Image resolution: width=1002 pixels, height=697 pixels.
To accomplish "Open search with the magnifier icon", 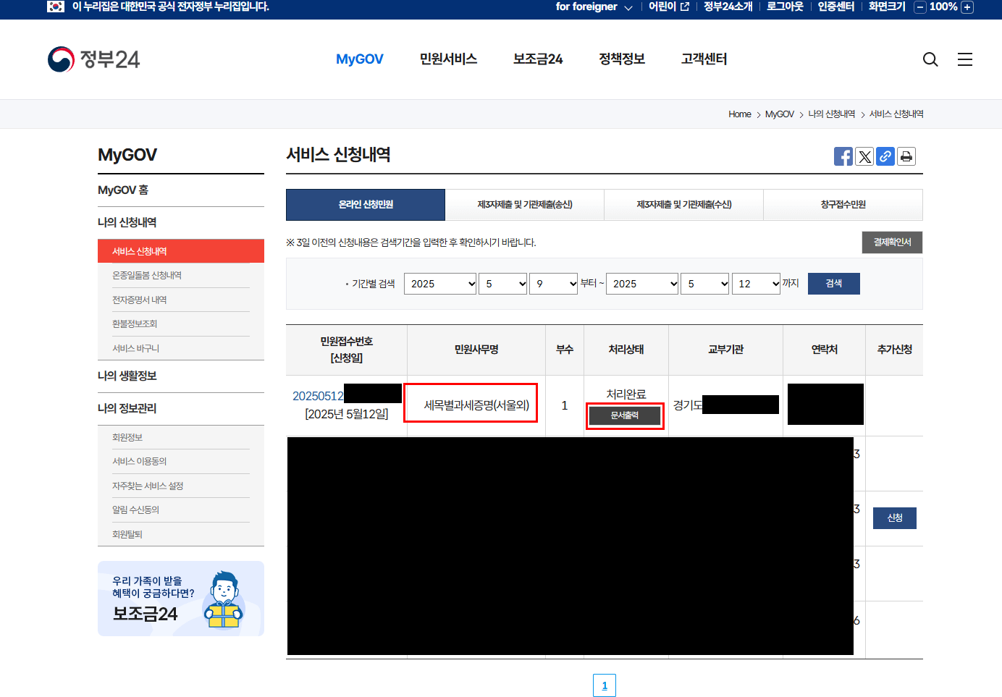I will (x=930, y=59).
